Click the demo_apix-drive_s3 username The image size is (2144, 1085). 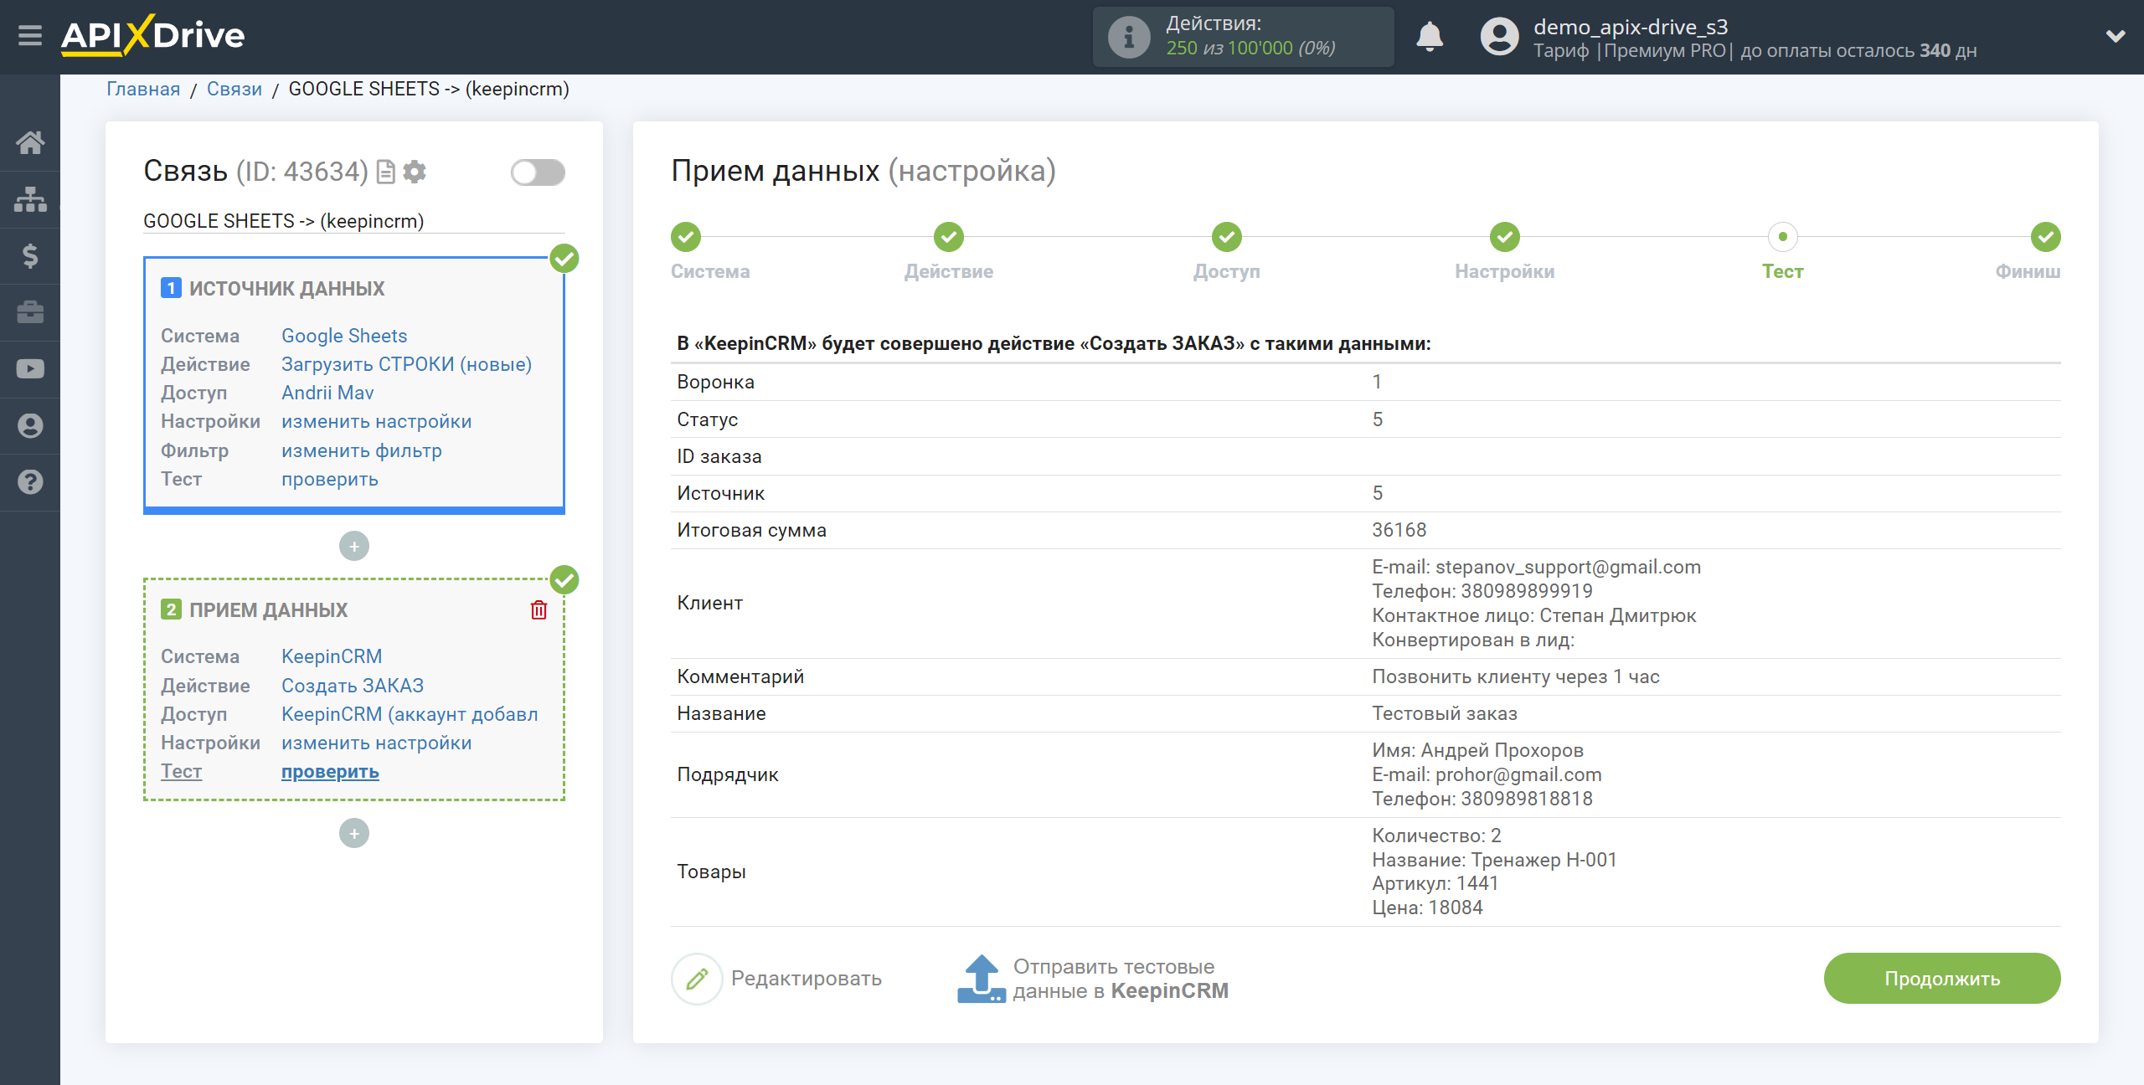click(x=1631, y=27)
